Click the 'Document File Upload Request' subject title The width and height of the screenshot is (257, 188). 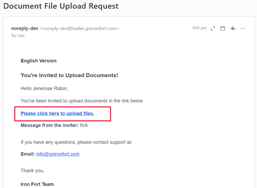61,6
